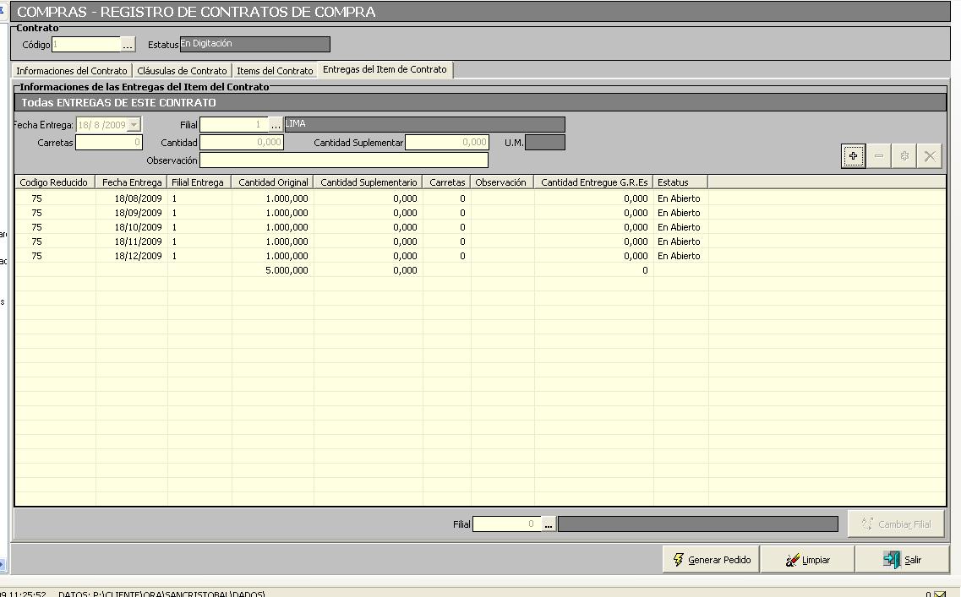Select the row dated 18/10/2009

click(x=138, y=227)
